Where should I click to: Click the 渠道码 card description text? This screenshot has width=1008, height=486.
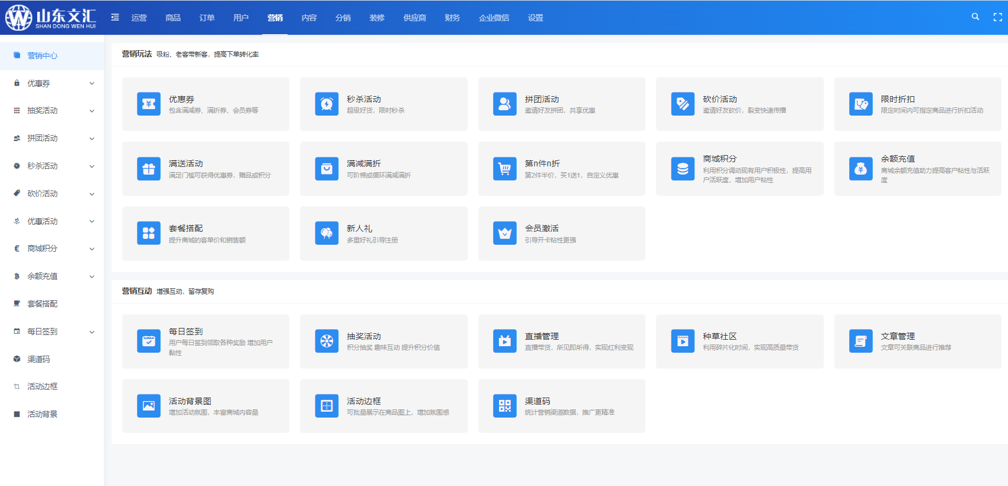click(569, 412)
